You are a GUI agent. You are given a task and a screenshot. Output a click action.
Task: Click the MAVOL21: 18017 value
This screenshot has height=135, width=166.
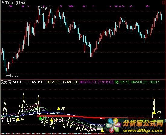click(145, 82)
